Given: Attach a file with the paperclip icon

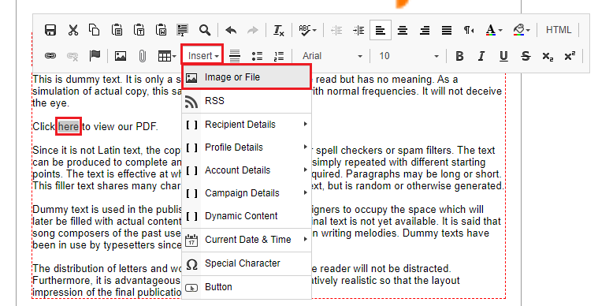Looking at the screenshot, I should point(143,56).
